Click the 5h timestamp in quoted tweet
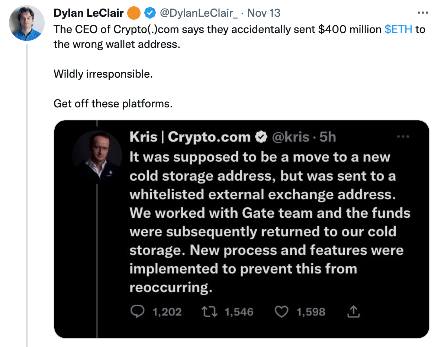 (x=328, y=137)
